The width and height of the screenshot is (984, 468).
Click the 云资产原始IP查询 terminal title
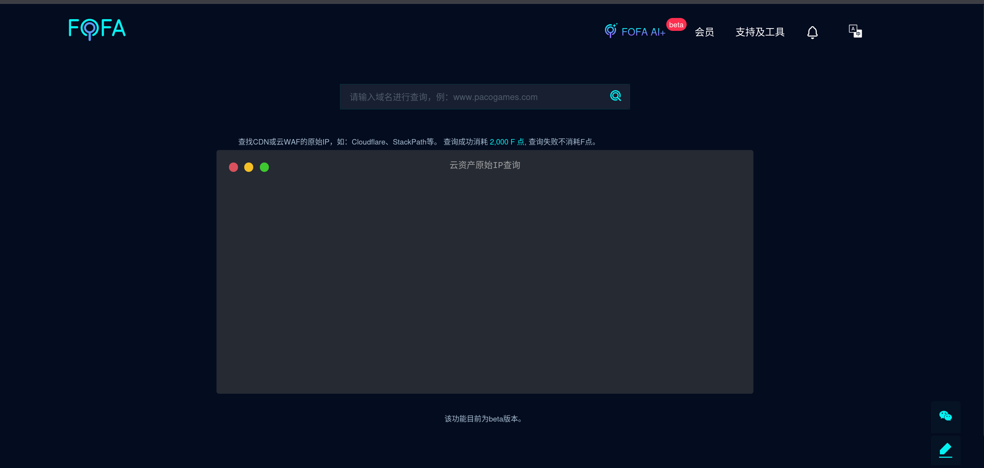485,165
